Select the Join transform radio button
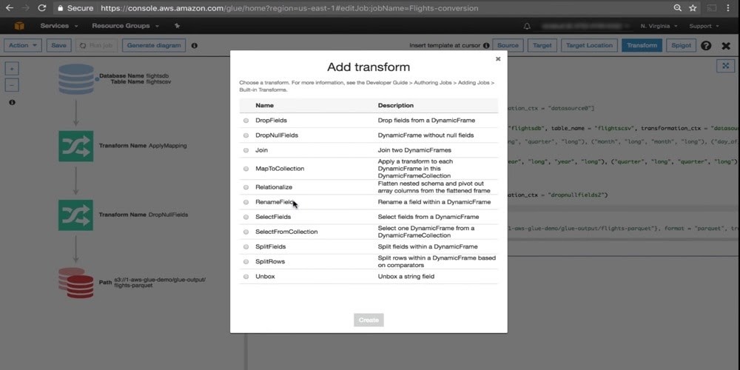The width and height of the screenshot is (740, 370). [x=246, y=150]
